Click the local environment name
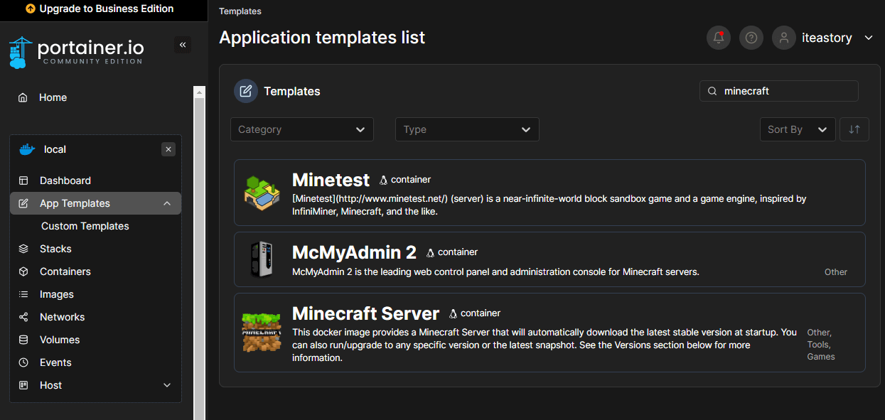 point(55,149)
